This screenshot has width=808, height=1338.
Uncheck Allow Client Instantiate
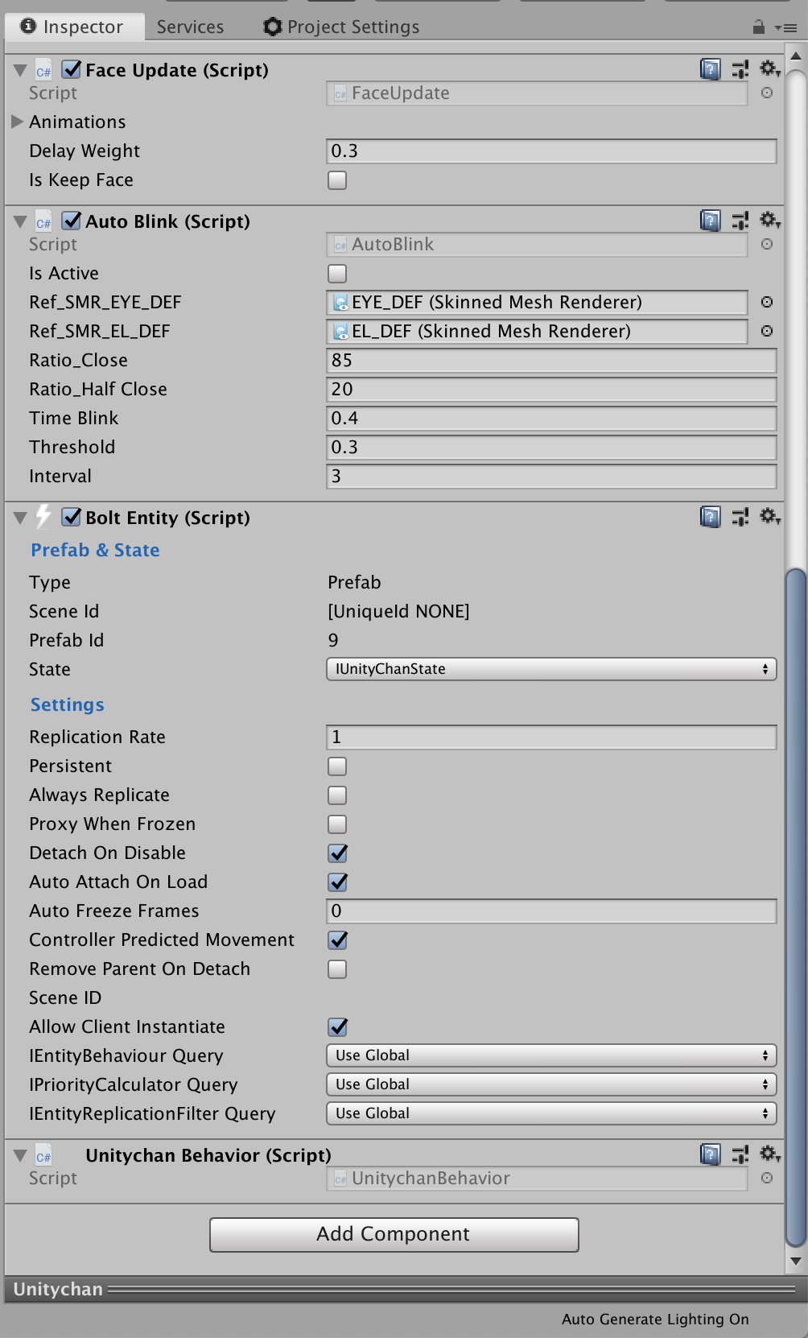point(337,1027)
